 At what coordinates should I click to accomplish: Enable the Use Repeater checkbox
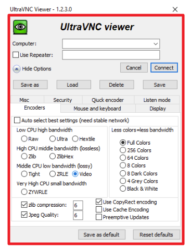pos(16,55)
